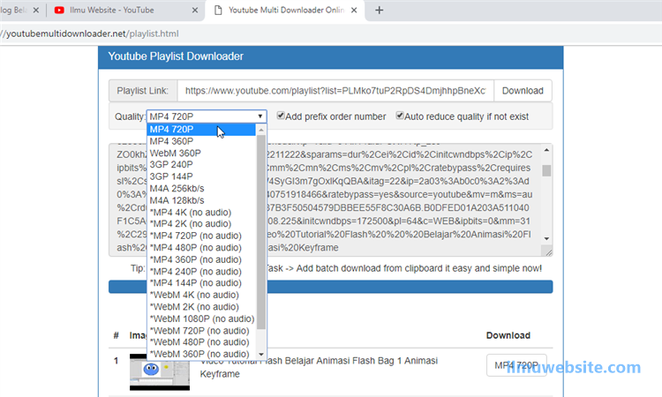Click the Video Tutorial Flash Belajar Animasi title
The width and height of the screenshot is (662, 397).
tap(319, 368)
